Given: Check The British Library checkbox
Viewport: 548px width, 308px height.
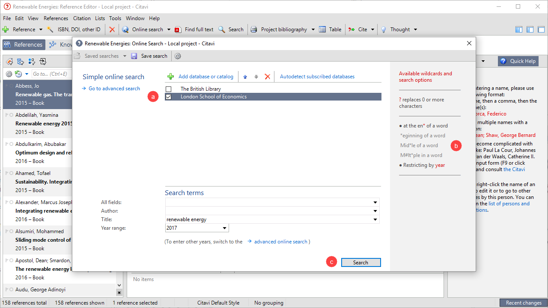Looking at the screenshot, I should [x=168, y=89].
